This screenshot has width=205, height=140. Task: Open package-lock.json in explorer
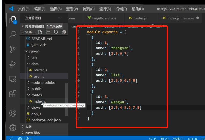[x=44, y=120]
